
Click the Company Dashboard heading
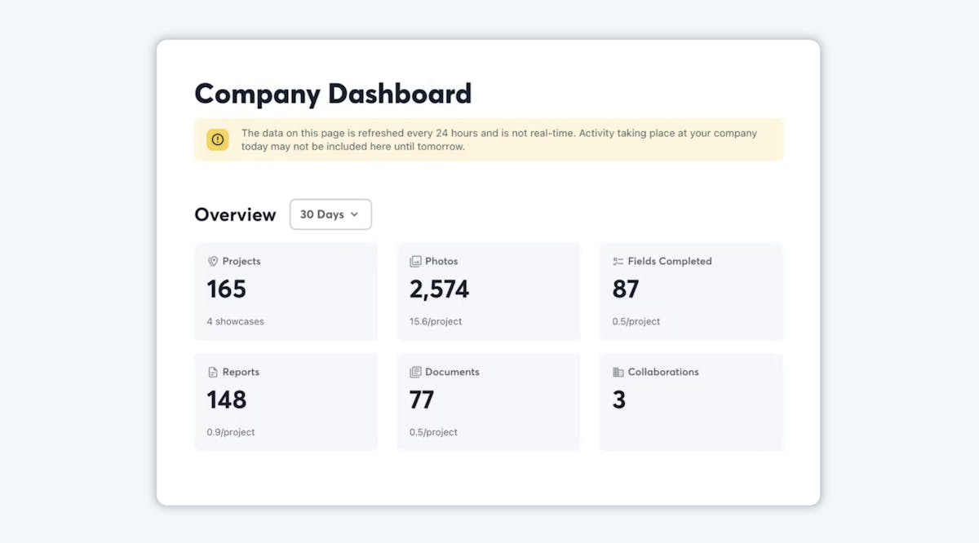point(333,93)
